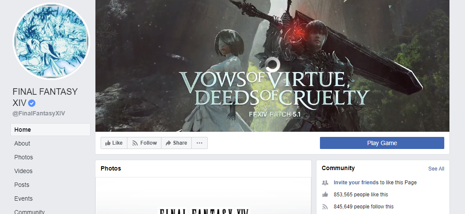465x214 pixels.
Task: Click Invite your friends link
Action: pos(356,183)
